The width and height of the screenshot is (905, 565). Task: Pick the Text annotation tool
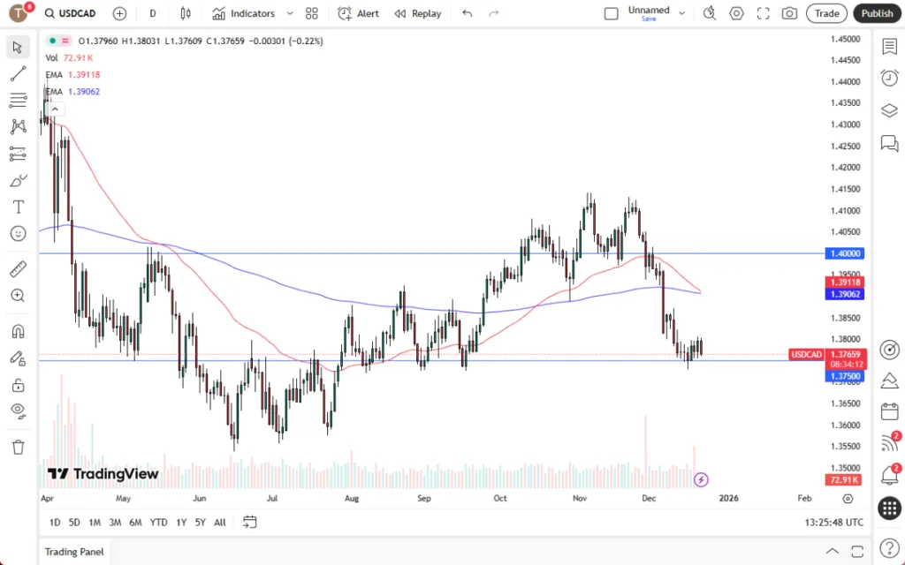(x=18, y=207)
